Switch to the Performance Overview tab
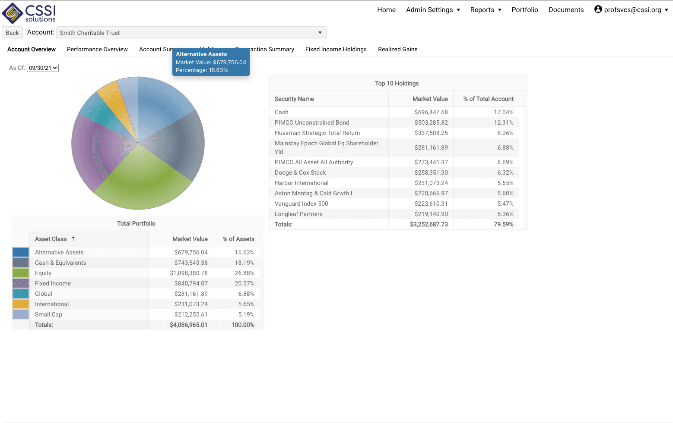The width and height of the screenshot is (673, 423). click(x=97, y=49)
